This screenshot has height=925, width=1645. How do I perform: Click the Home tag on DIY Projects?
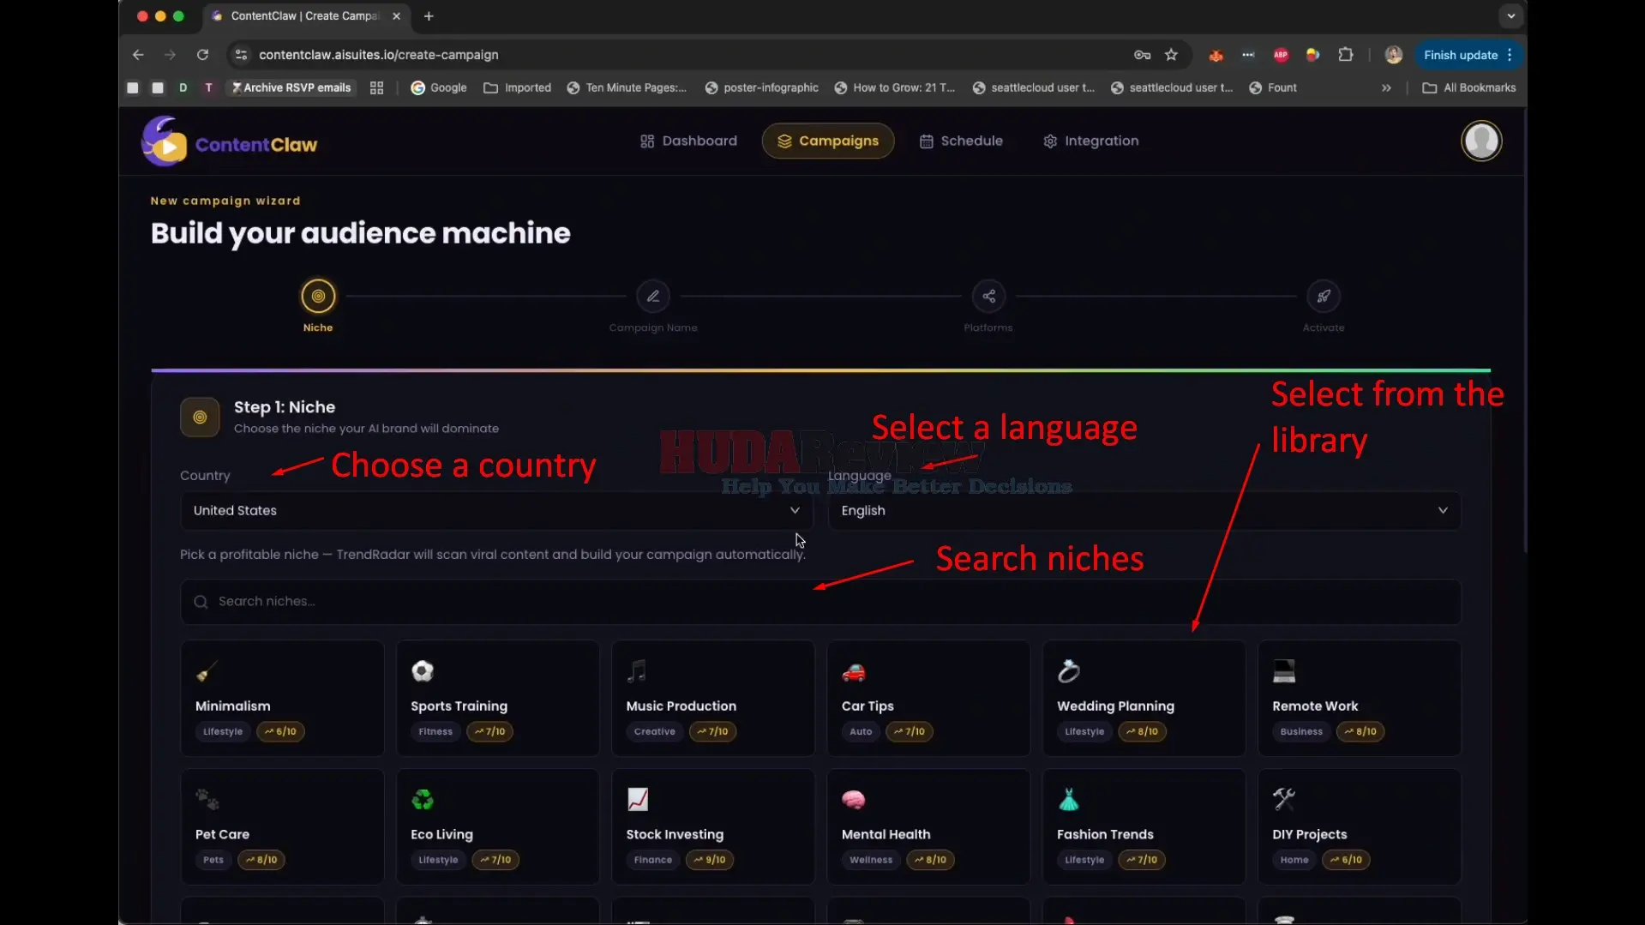point(1294,860)
